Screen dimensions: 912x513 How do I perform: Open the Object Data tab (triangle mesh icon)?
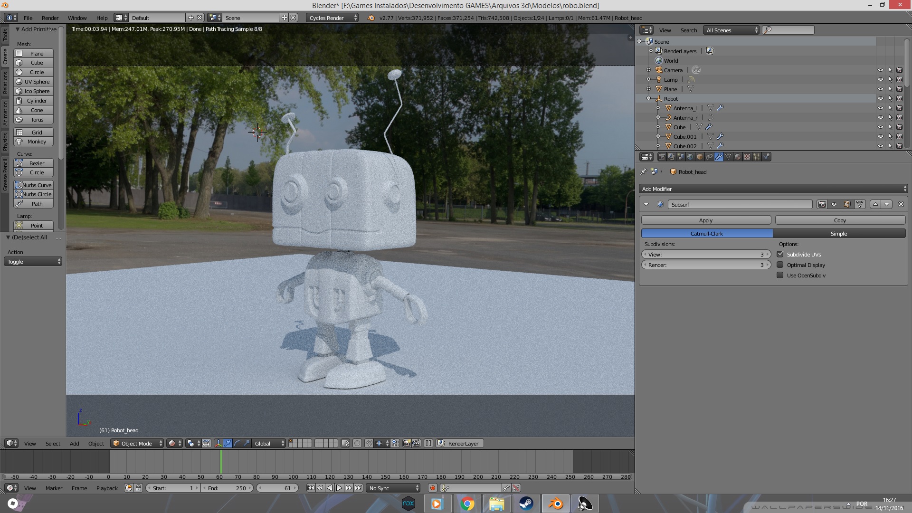click(728, 157)
